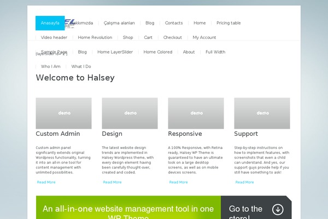This screenshot has width=328, height=219.
Task: Open the What I Do page
Action: (x=81, y=66)
